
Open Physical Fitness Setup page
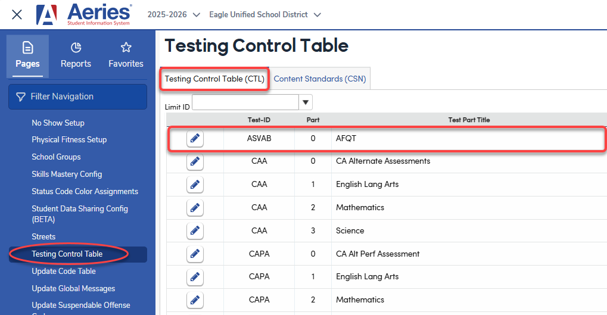tap(69, 140)
